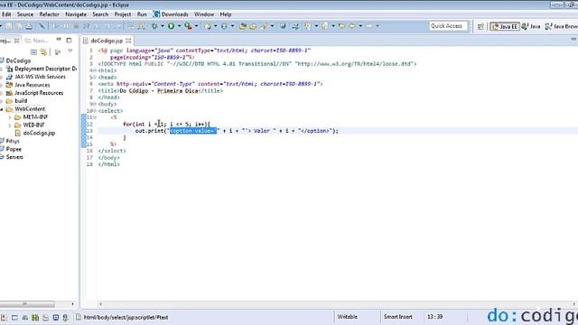
Task: Select JAX-WS Web Services node
Action: (x=40, y=77)
